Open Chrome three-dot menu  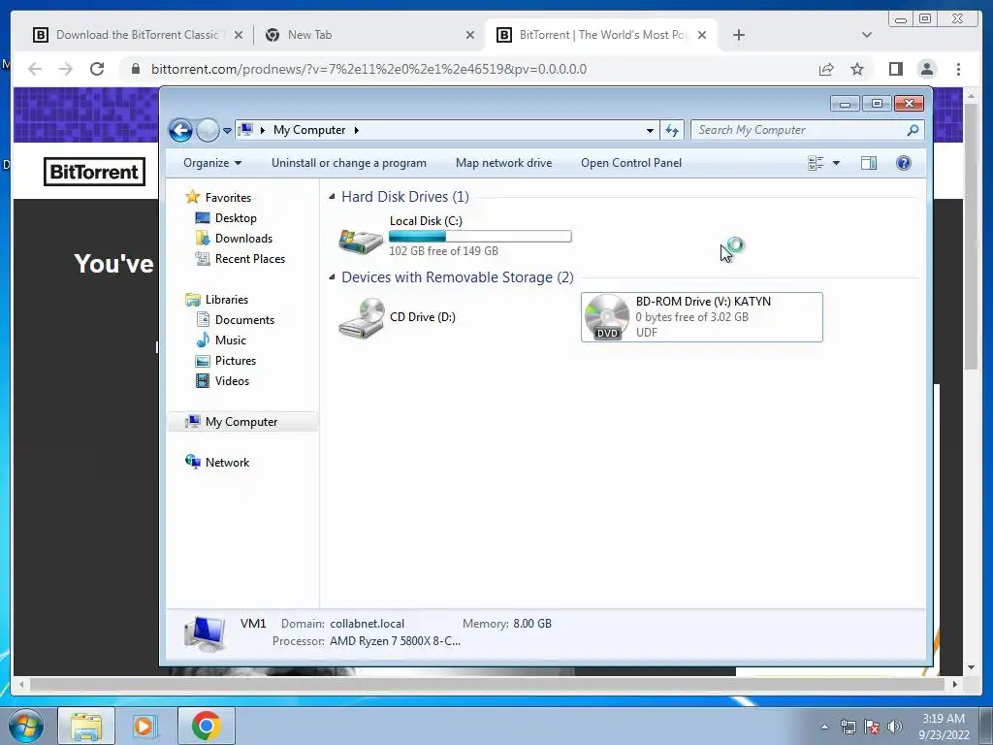pyautogui.click(x=959, y=69)
